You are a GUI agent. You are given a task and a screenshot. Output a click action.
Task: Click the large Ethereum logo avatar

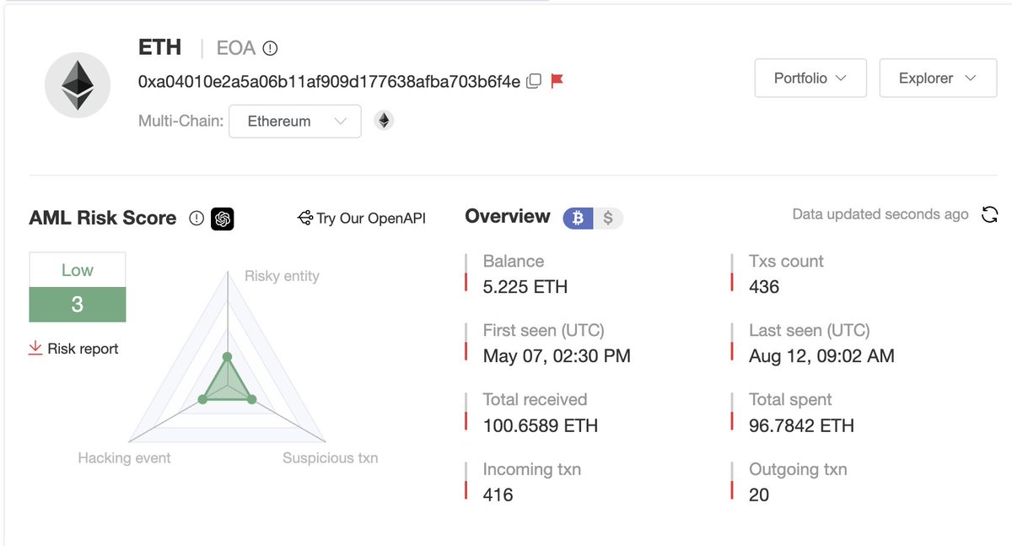[78, 84]
